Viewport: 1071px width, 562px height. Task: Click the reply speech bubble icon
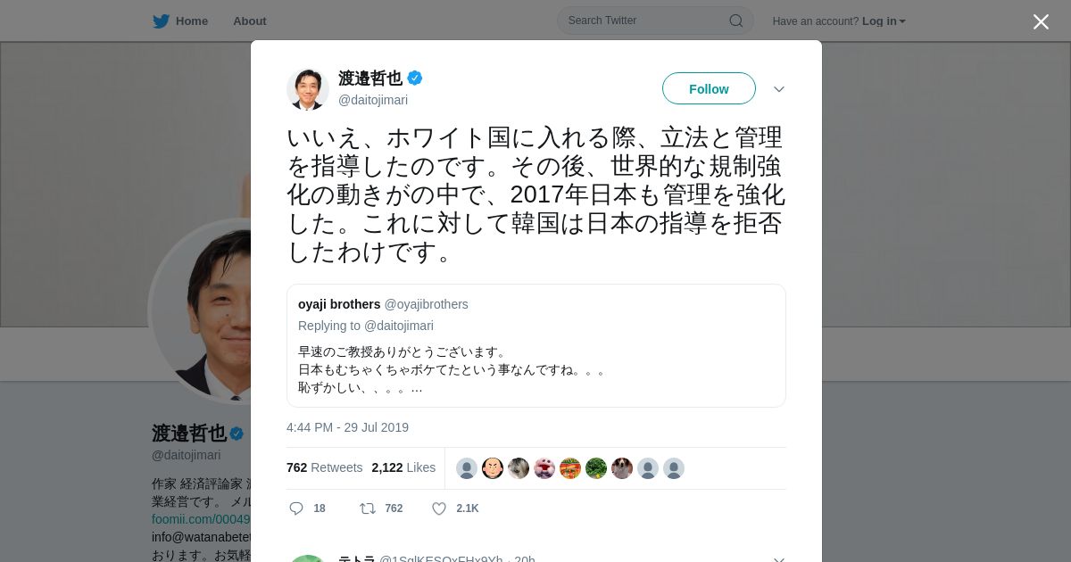(x=296, y=508)
